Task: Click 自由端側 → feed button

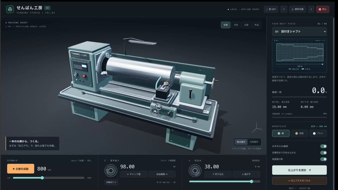Action: 162,174
